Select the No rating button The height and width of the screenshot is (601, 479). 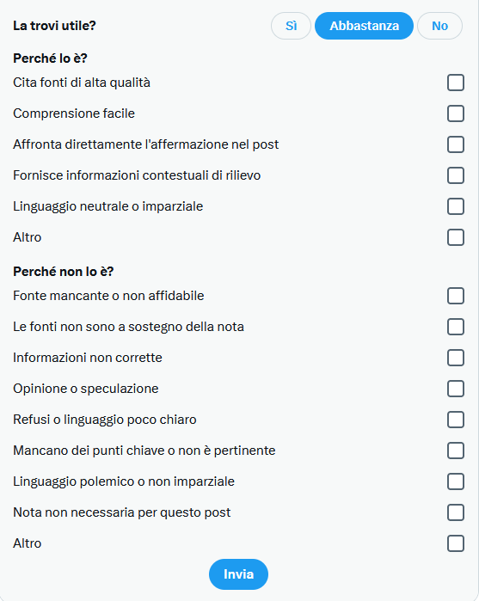click(439, 26)
